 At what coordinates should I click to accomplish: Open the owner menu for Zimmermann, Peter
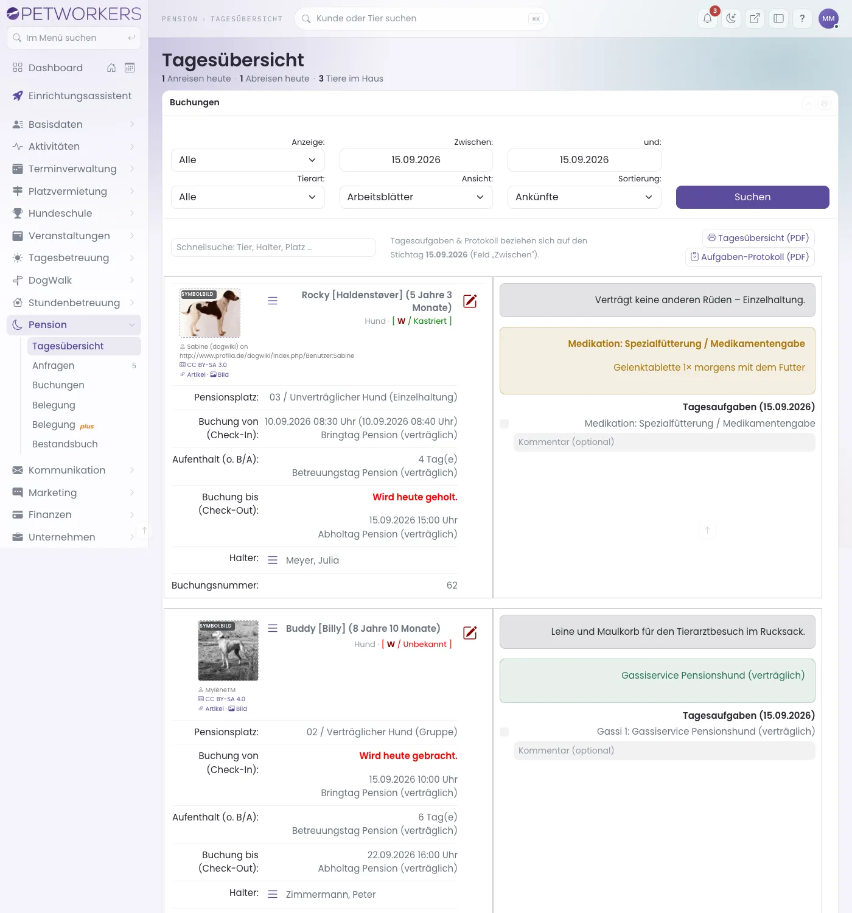[273, 894]
